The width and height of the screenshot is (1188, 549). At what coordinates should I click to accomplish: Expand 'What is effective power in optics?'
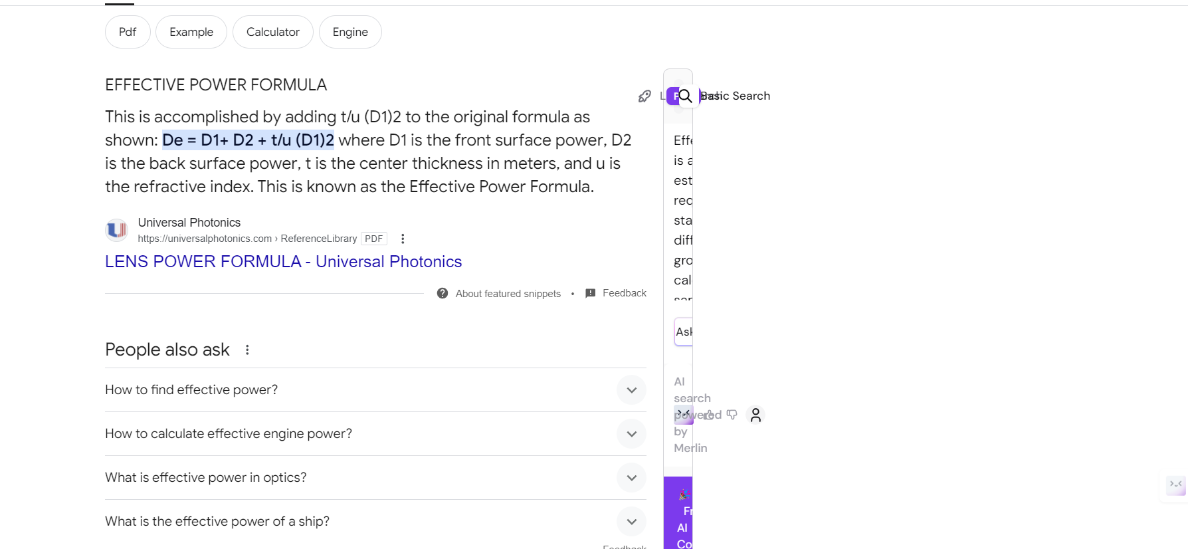(375, 477)
